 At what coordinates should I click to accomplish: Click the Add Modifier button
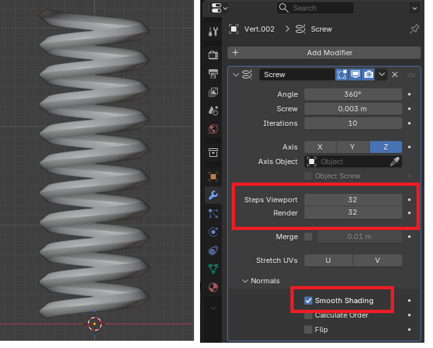point(323,53)
